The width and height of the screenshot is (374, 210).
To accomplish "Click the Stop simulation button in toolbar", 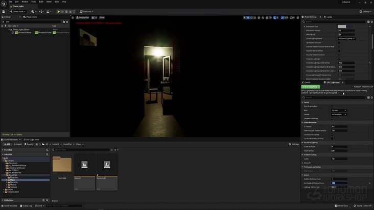I will (x=66, y=11).
